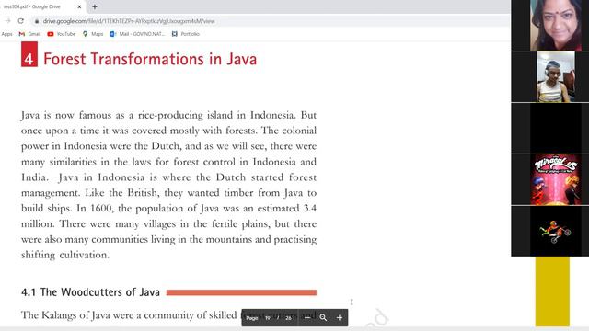The width and height of the screenshot is (589, 331).
Task: Click the current page number field
Action: pyautogui.click(x=268, y=318)
